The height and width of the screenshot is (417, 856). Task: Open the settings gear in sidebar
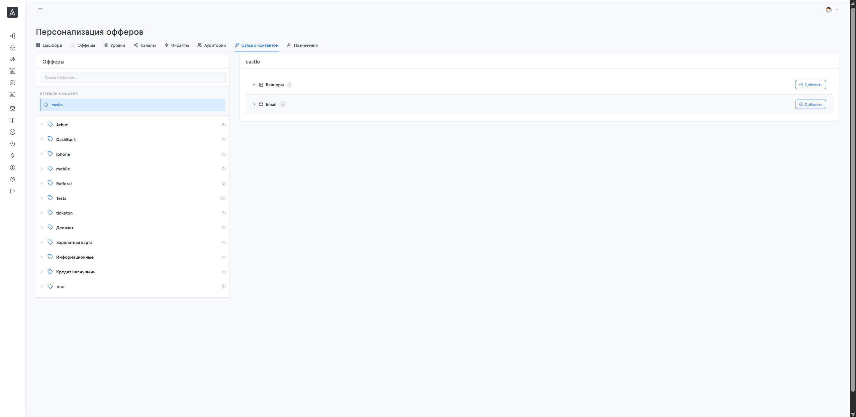point(12,179)
